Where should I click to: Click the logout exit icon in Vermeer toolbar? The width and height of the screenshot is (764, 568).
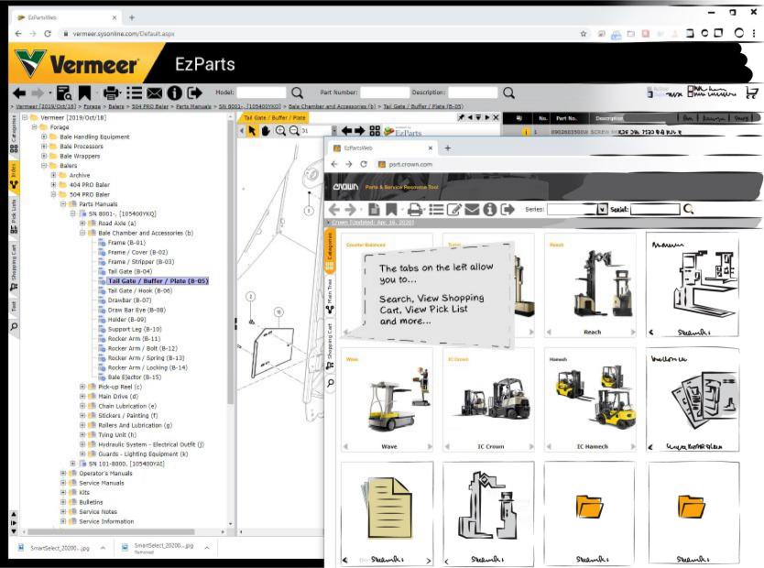point(194,93)
